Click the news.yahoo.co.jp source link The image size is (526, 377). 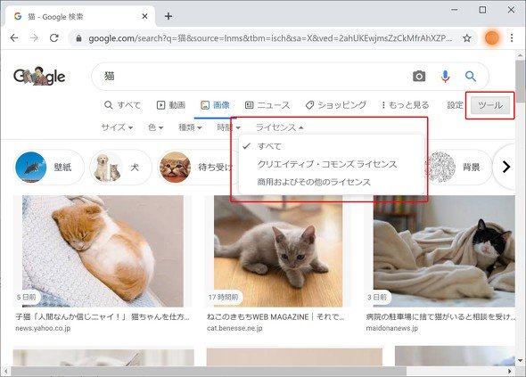43,328
